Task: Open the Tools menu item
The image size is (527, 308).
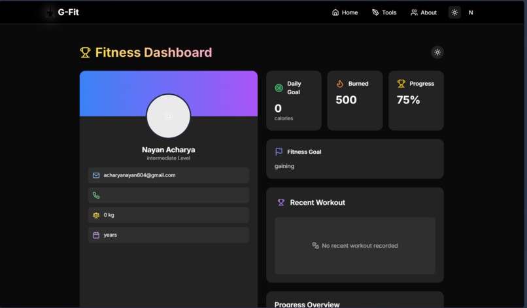Action: click(x=384, y=12)
